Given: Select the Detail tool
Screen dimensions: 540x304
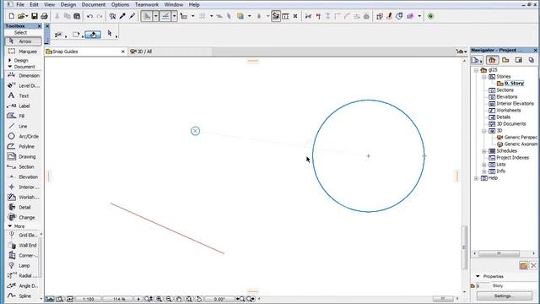Looking at the screenshot, I should pos(24,207).
